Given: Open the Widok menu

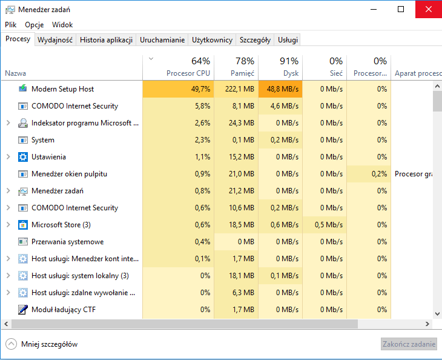Looking at the screenshot, I should [x=62, y=25].
